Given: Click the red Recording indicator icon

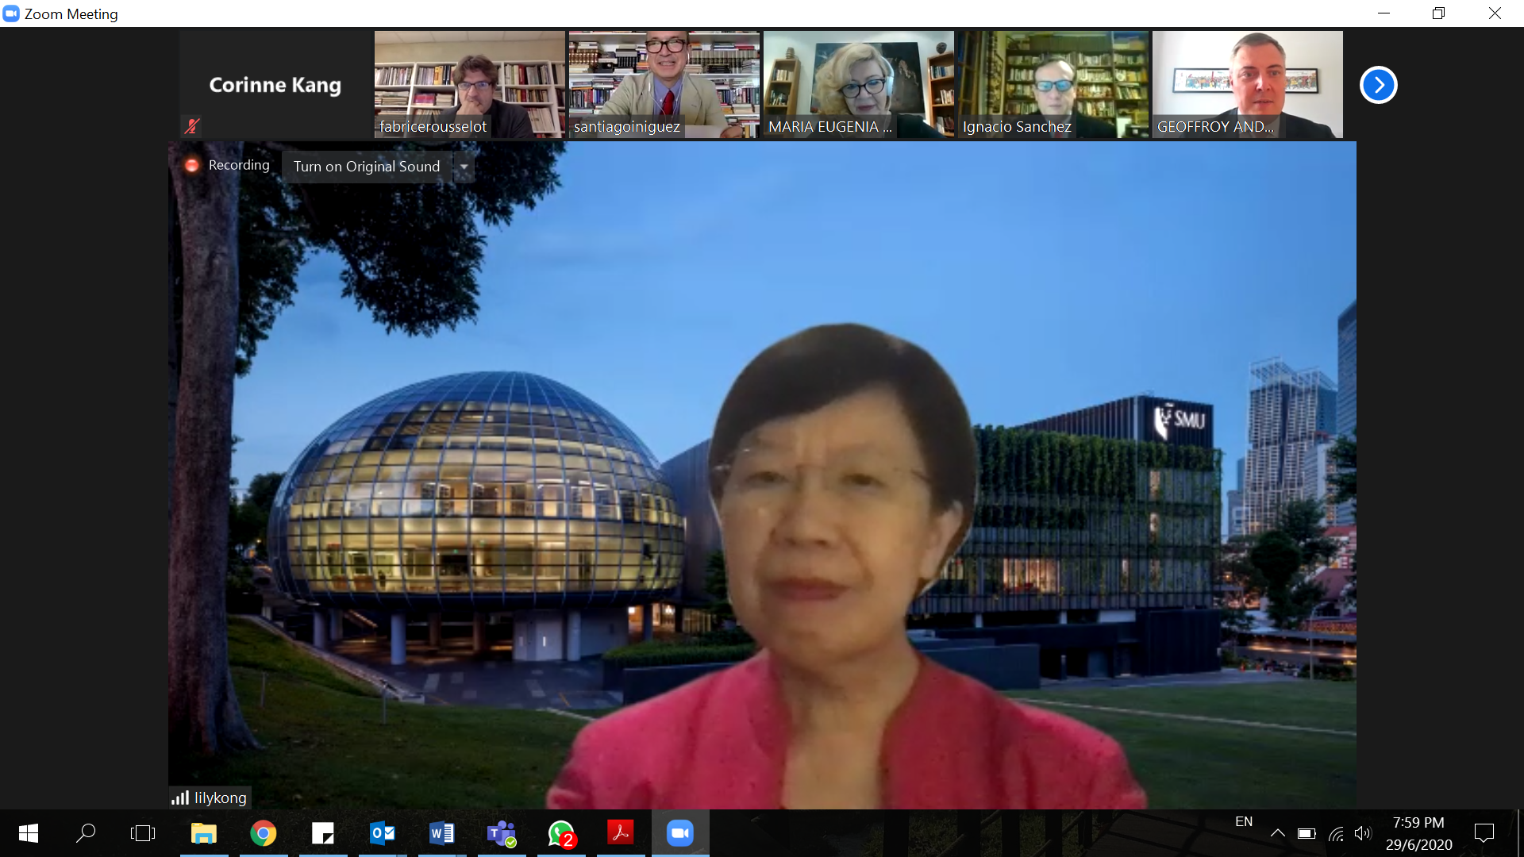Looking at the screenshot, I should pos(191,165).
